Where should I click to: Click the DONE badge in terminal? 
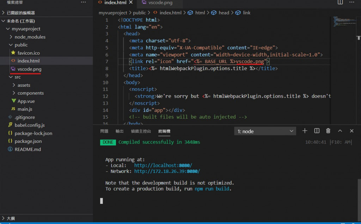[x=108, y=142]
